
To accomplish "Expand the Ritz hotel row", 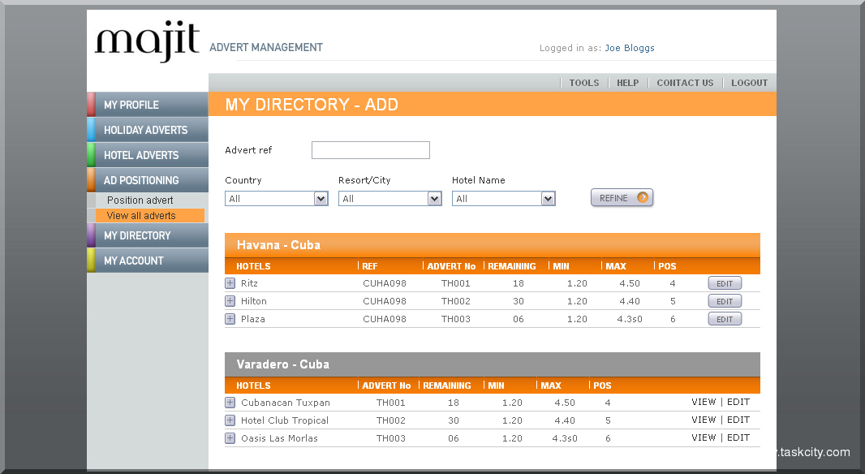I will tap(230, 282).
